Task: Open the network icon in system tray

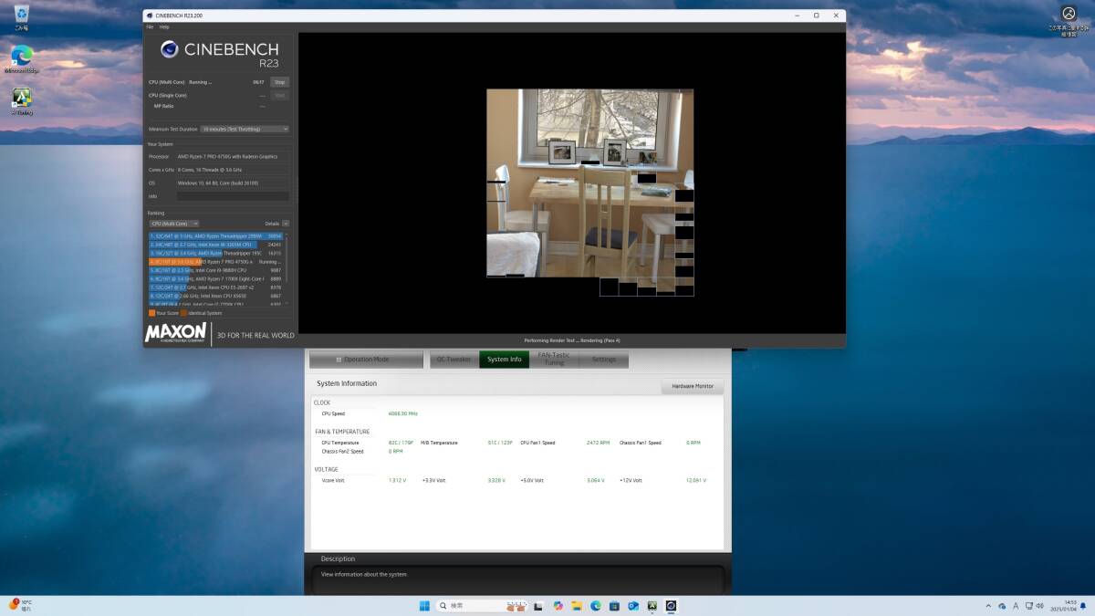Action: click(1028, 606)
